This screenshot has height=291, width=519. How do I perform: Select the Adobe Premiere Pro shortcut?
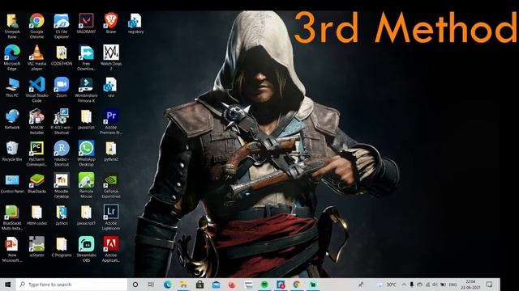pyautogui.click(x=111, y=121)
